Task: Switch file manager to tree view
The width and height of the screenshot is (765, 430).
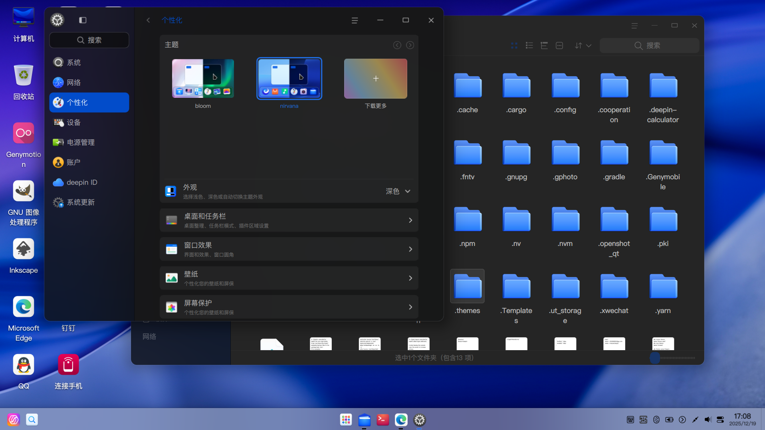Action: (x=544, y=46)
